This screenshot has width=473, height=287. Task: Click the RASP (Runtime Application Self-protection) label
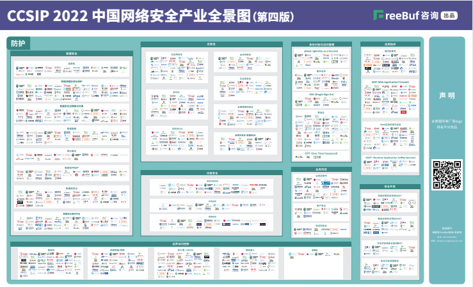coord(389,157)
